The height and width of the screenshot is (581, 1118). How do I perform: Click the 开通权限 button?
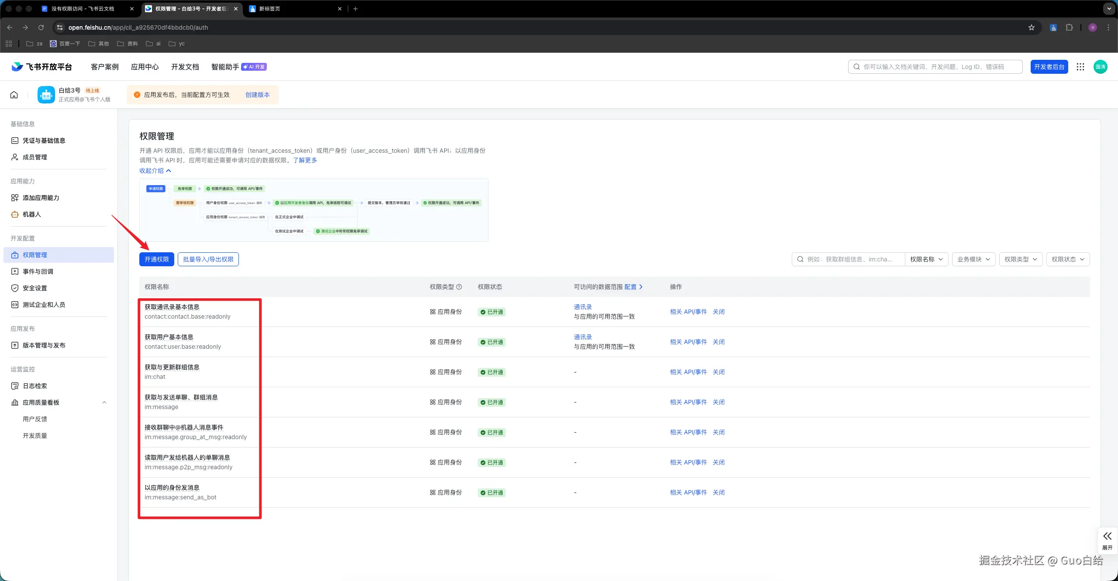tap(156, 259)
